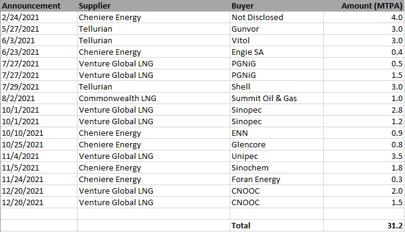Screen dimensions: 405x232
Task: Click the Sinochem cell
Action: point(277,168)
